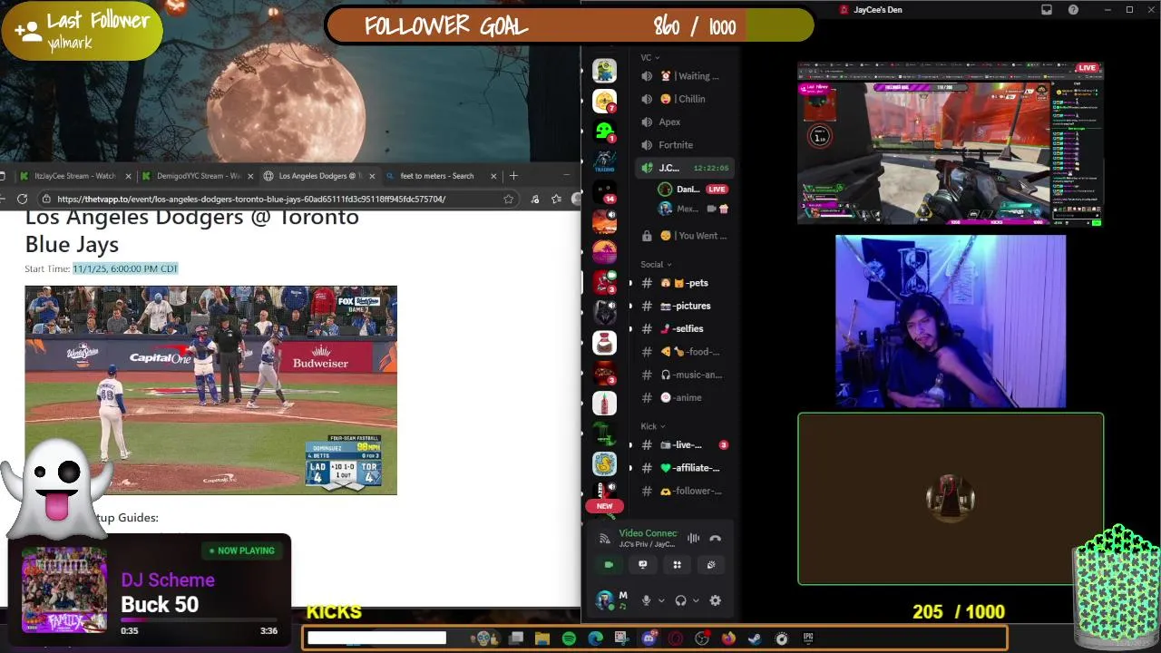
Task: Open Steam from the taskbar
Action: tap(755, 638)
